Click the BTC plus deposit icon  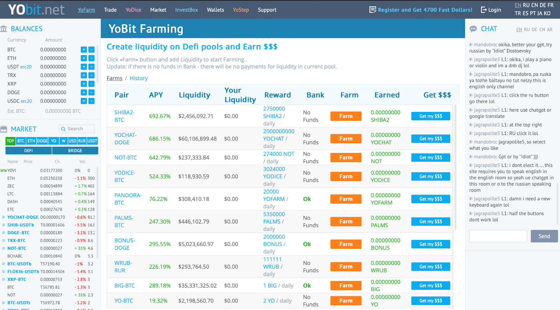click(84, 50)
